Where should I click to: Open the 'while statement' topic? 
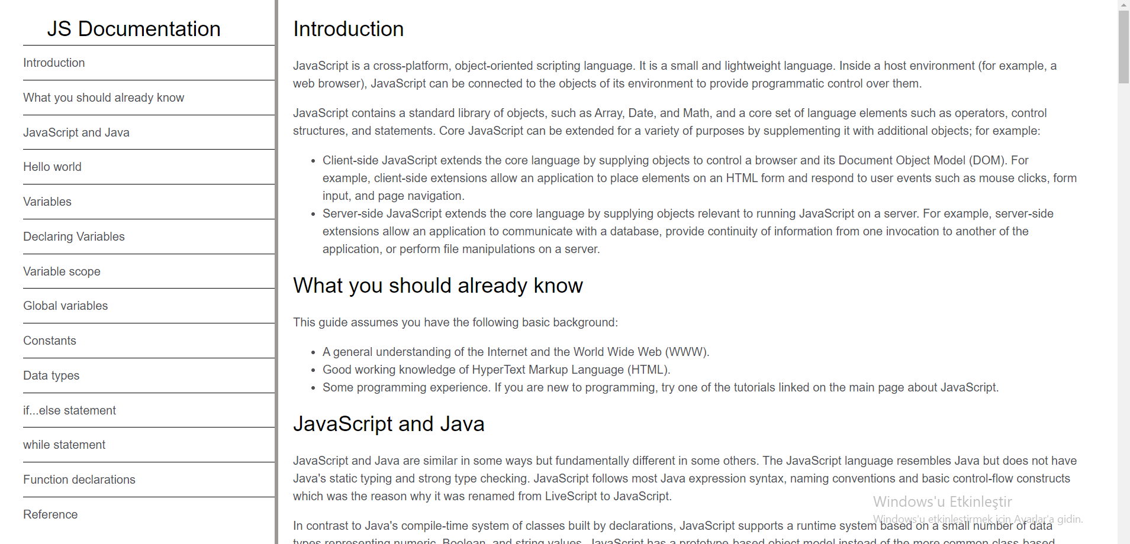click(64, 445)
